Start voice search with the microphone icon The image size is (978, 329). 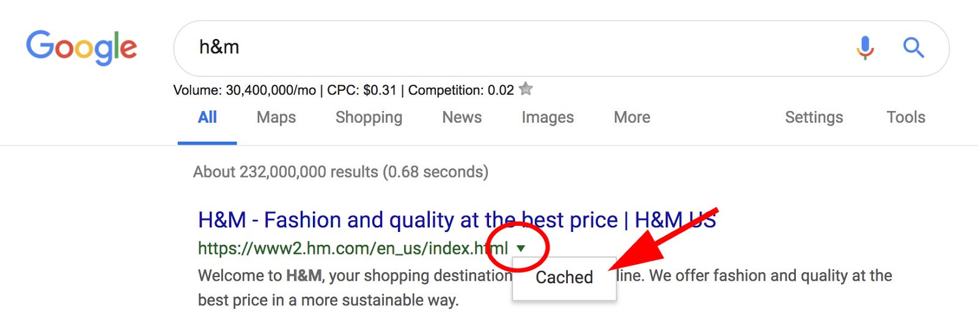click(x=865, y=47)
